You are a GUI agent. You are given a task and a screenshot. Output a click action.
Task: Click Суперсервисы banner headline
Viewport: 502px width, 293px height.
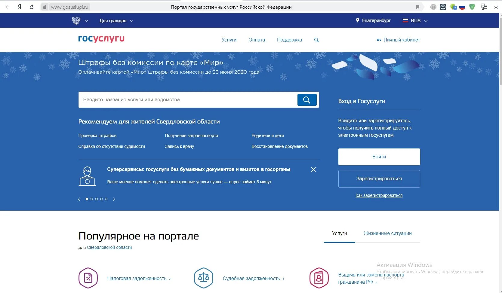point(199,169)
